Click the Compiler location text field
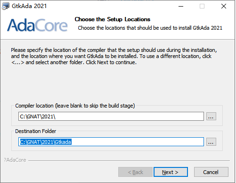Viewport: 236px width, 183px height. pyautogui.click(x=111, y=116)
